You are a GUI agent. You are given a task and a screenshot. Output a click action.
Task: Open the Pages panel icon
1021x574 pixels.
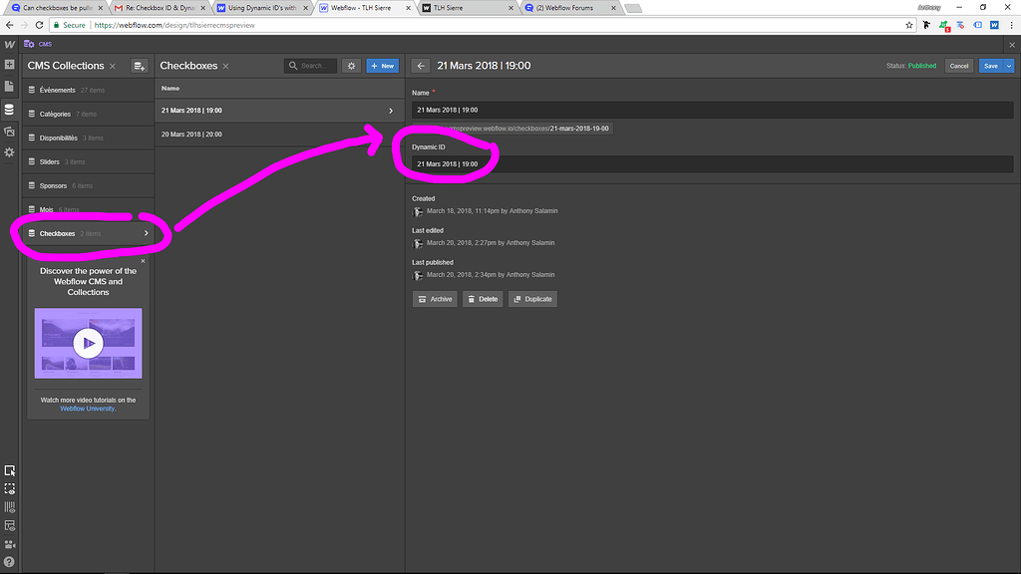(x=9, y=85)
